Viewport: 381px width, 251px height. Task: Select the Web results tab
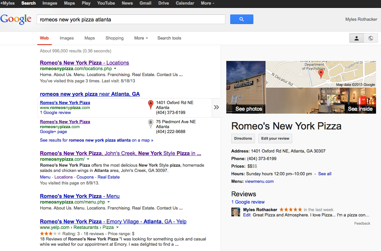(44, 38)
